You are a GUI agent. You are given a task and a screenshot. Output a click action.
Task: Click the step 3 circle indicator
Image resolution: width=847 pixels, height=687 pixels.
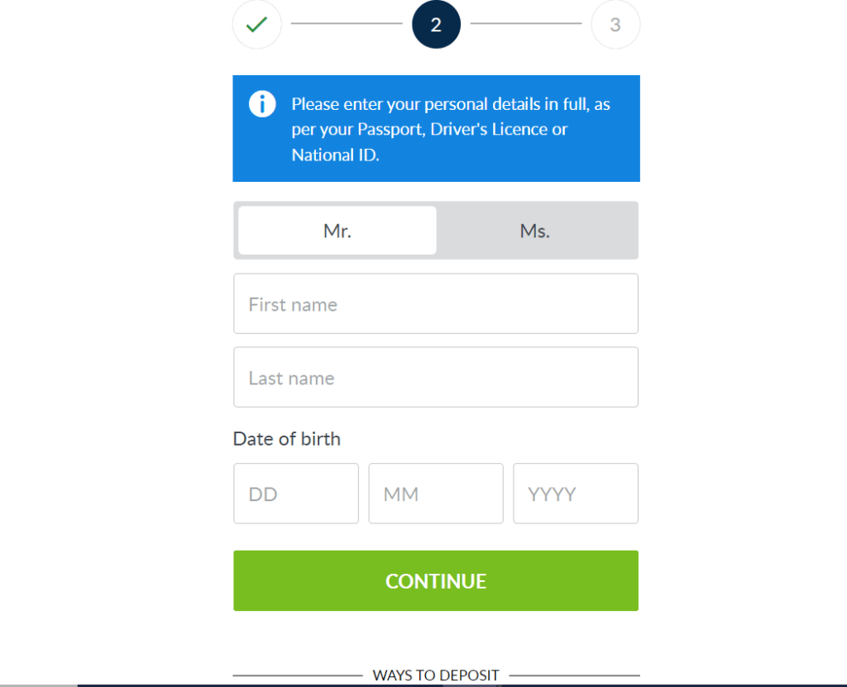615,25
